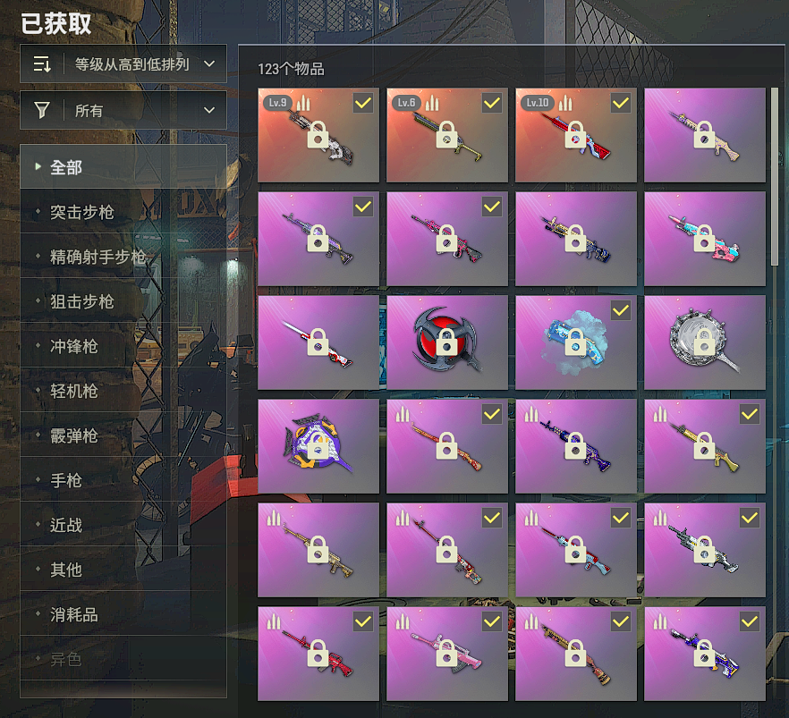Open the 等级从高到低排列 sort dropdown
Screen dimensions: 789x718
pos(123,63)
